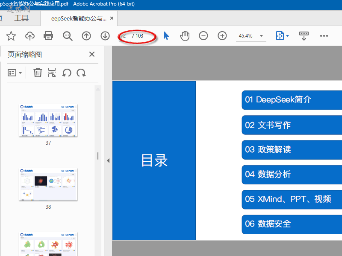Image resolution: width=342 pixels, height=256 pixels.
Task: Click the fit page icon
Action: point(280,36)
